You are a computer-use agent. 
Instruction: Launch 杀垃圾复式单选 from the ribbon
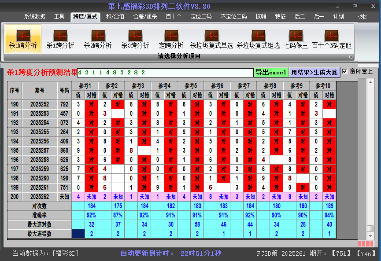point(211,39)
